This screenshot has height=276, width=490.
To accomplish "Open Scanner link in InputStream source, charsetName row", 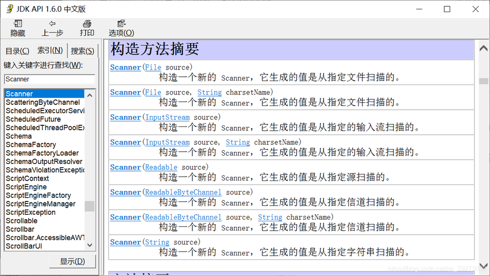I will pos(125,142).
